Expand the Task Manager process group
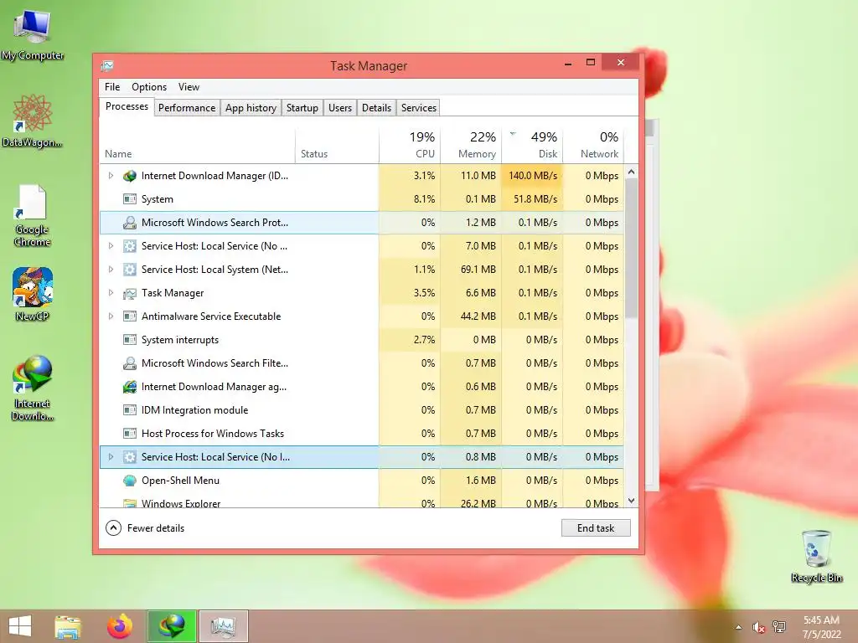Screen dimensions: 858x643 [x=111, y=293]
